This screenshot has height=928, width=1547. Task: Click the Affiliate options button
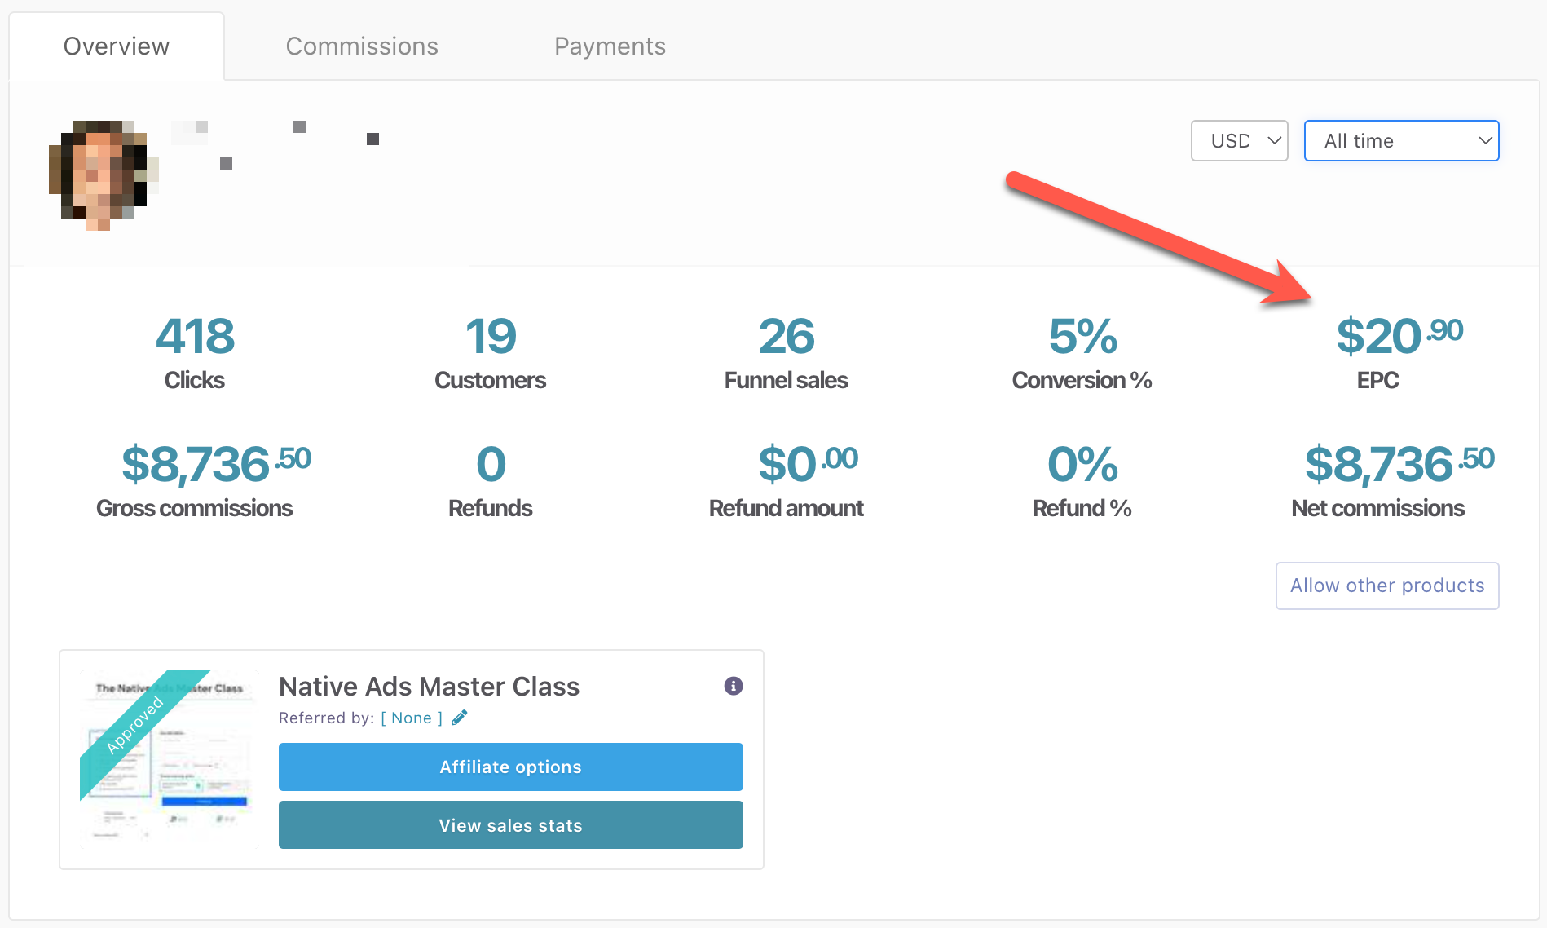point(510,767)
